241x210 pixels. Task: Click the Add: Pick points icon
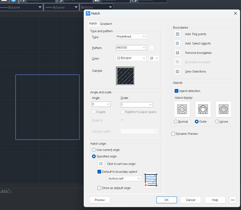pyautogui.click(x=178, y=34)
